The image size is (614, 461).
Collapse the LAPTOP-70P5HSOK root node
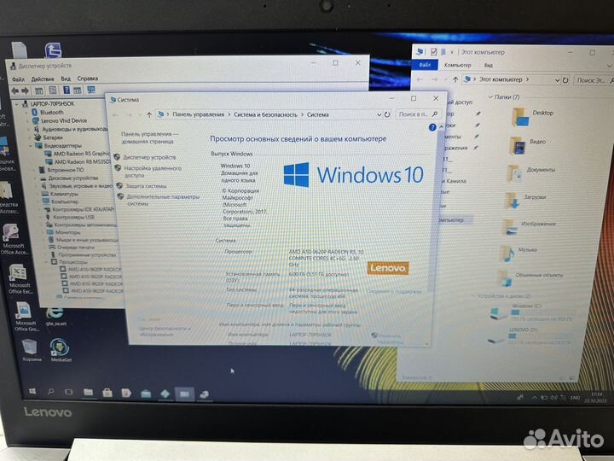pos(17,104)
